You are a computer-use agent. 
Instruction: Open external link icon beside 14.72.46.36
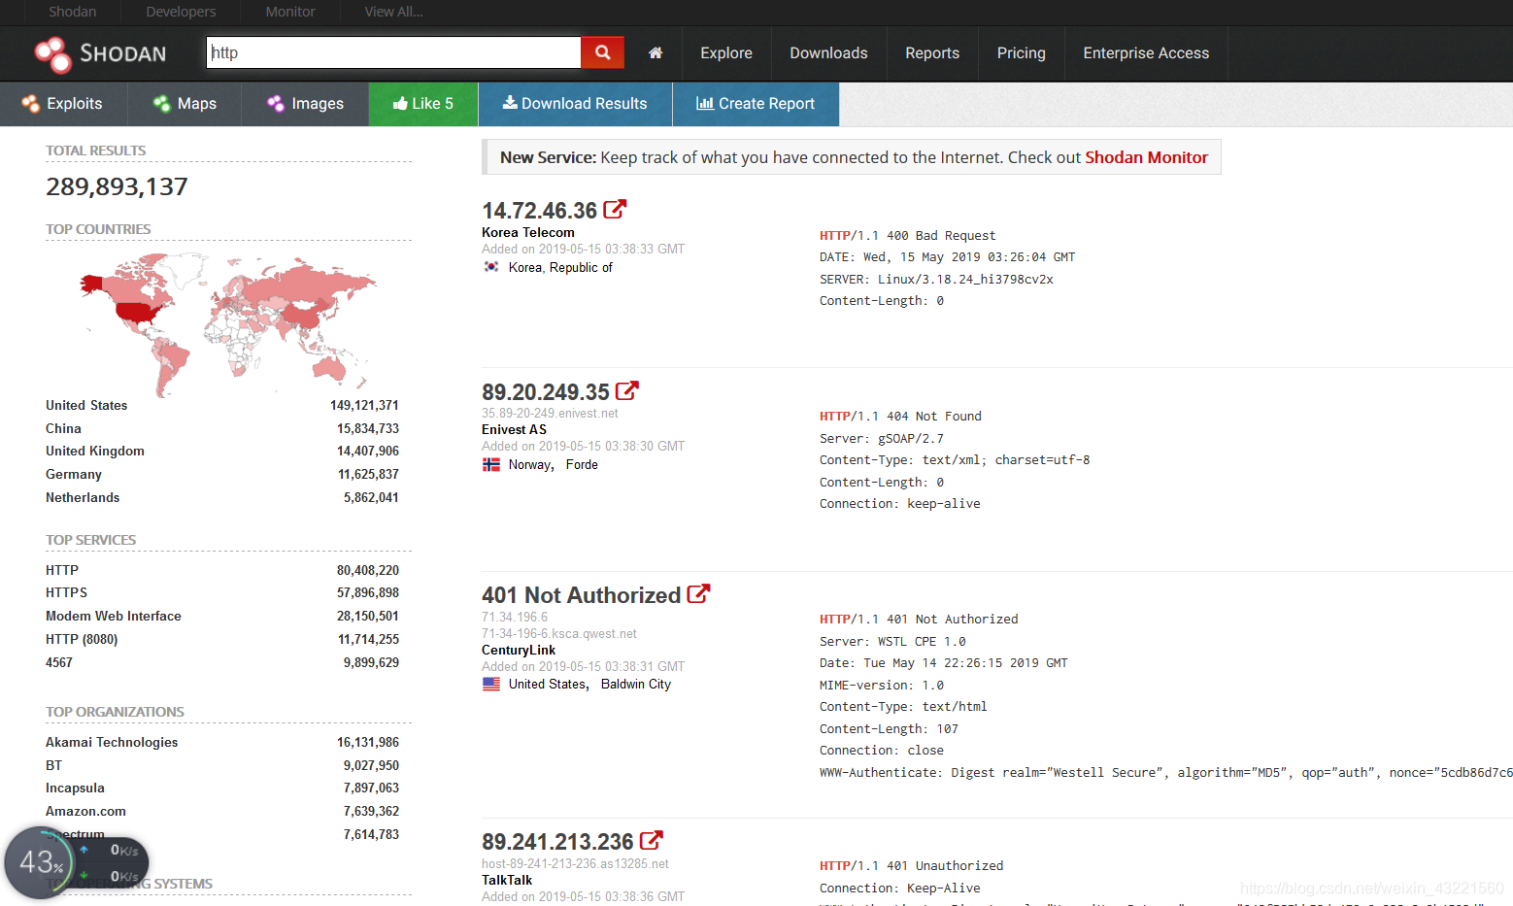615,209
